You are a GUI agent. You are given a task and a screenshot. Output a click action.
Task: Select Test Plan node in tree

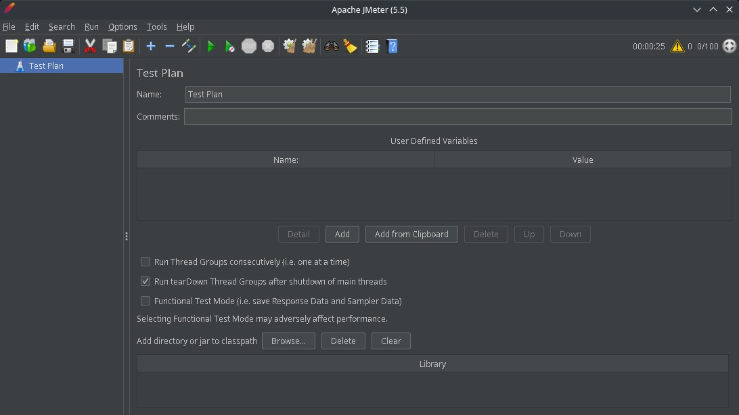tap(62, 66)
